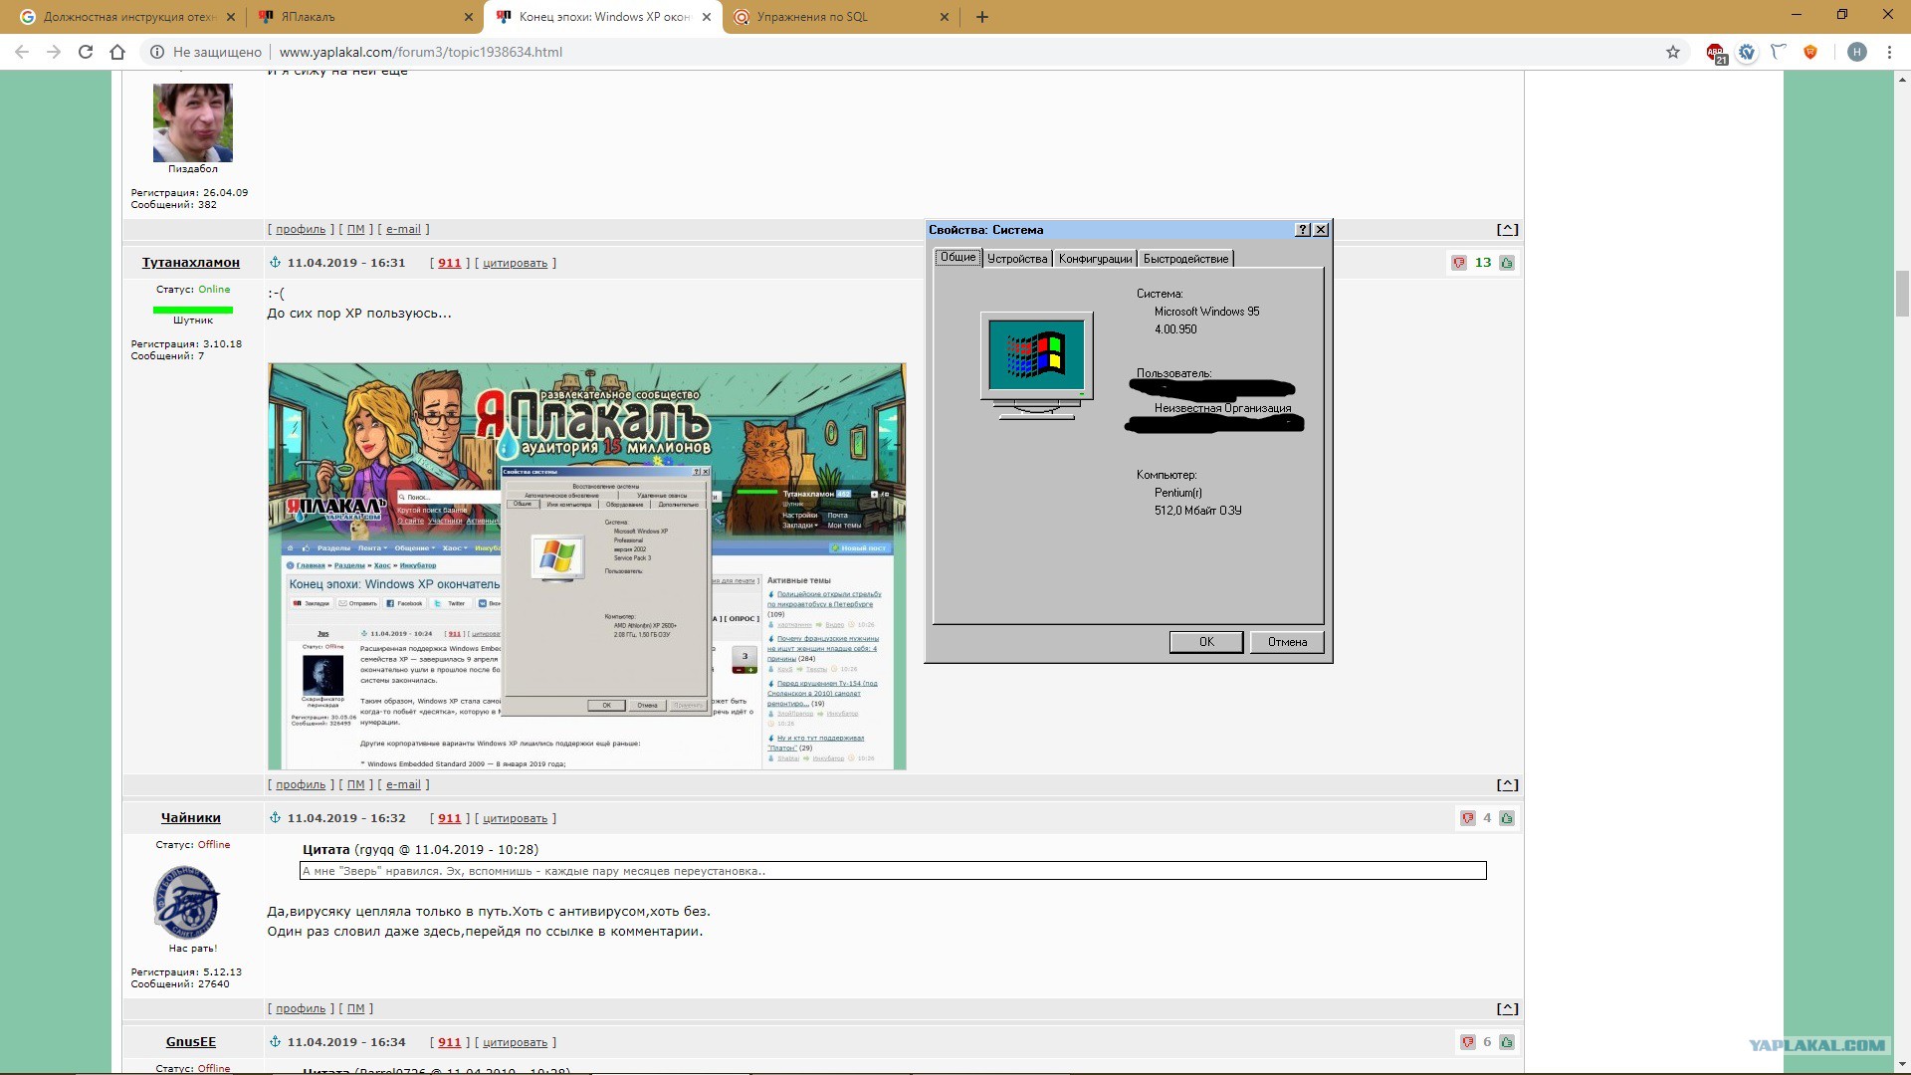
Task: Click 'цитировать' on the 16:34 post
Action: point(515,1042)
